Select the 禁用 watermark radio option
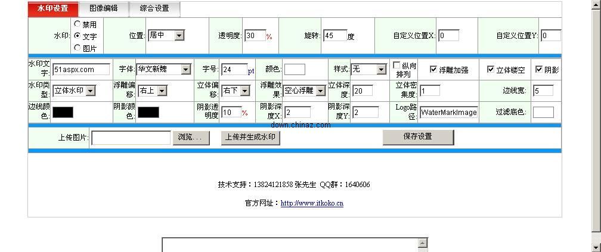This screenshot has height=252, width=601. coord(78,24)
